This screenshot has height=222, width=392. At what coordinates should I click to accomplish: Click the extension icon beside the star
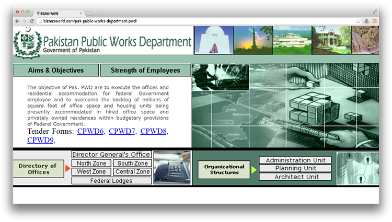(x=366, y=21)
